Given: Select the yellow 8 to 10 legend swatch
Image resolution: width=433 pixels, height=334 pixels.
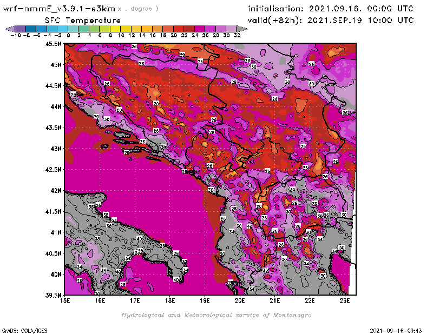Looking at the screenshot, I should click(115, 29).
